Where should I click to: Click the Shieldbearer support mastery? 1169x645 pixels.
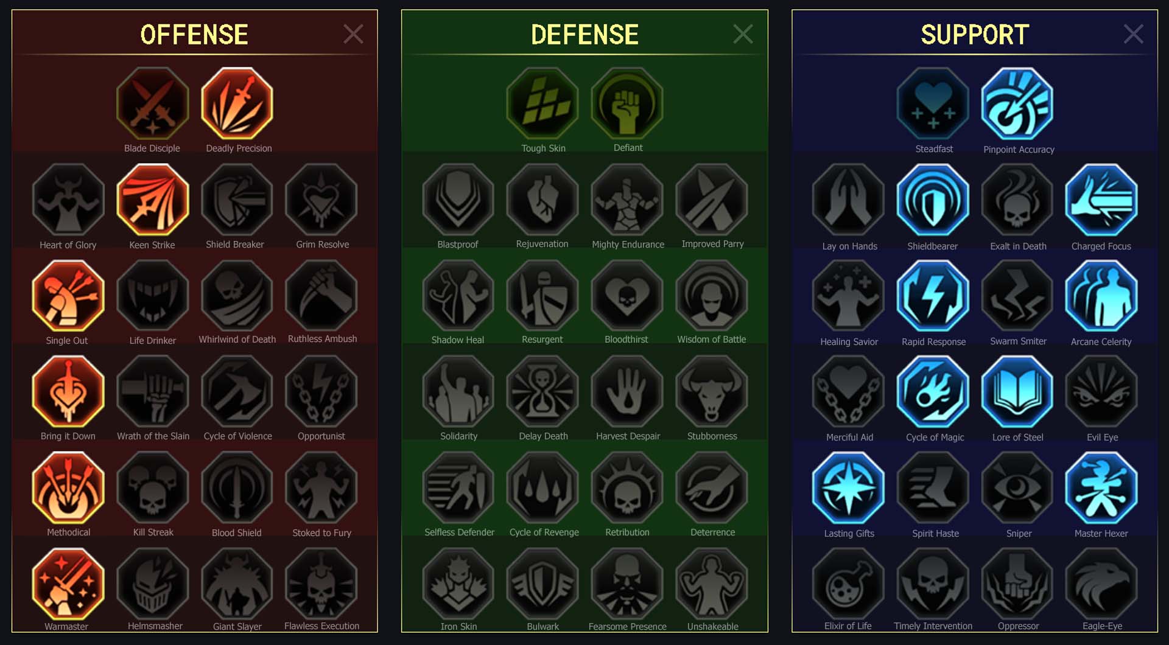click(x=933, y=200)
